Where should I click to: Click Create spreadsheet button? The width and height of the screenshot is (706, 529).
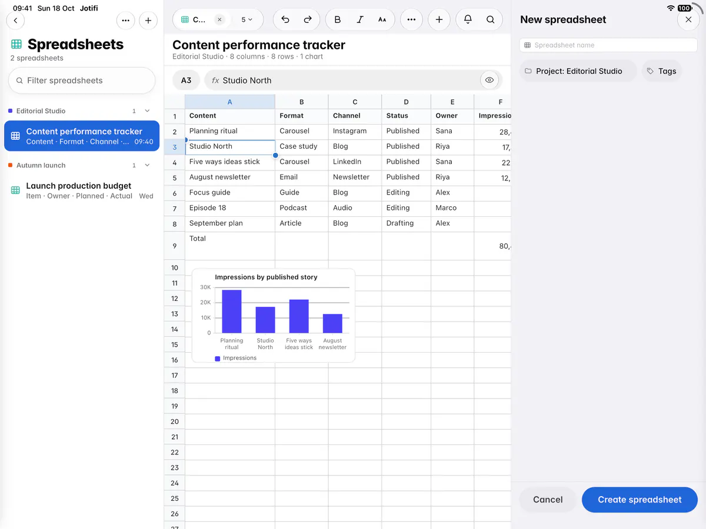[640, 500]
